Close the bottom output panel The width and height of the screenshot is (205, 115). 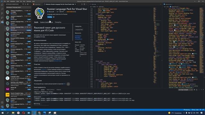pyautogui.click(x=203, y=90)
